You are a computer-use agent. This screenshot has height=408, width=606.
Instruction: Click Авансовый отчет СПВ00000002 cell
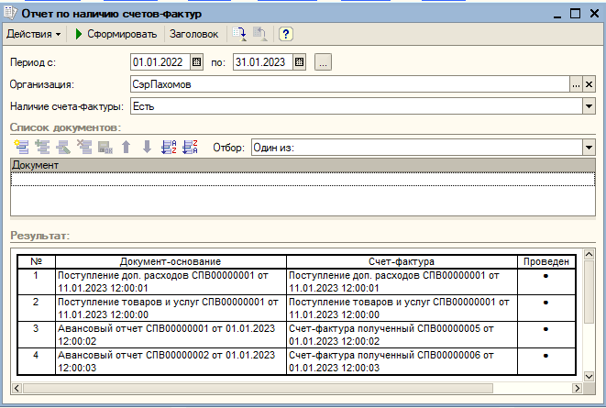(171, 361)
